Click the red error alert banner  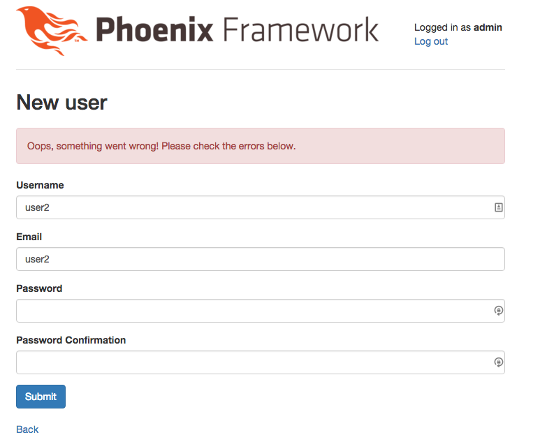pos(260,146)
